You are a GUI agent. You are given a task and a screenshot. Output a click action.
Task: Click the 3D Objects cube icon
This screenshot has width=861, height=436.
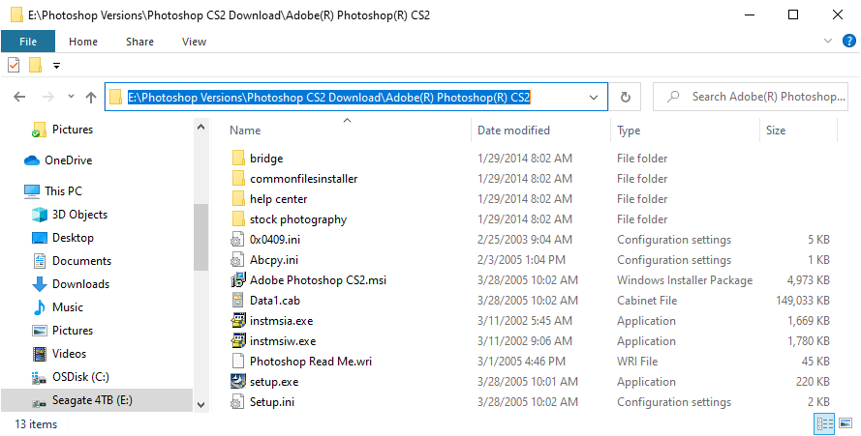40,215
